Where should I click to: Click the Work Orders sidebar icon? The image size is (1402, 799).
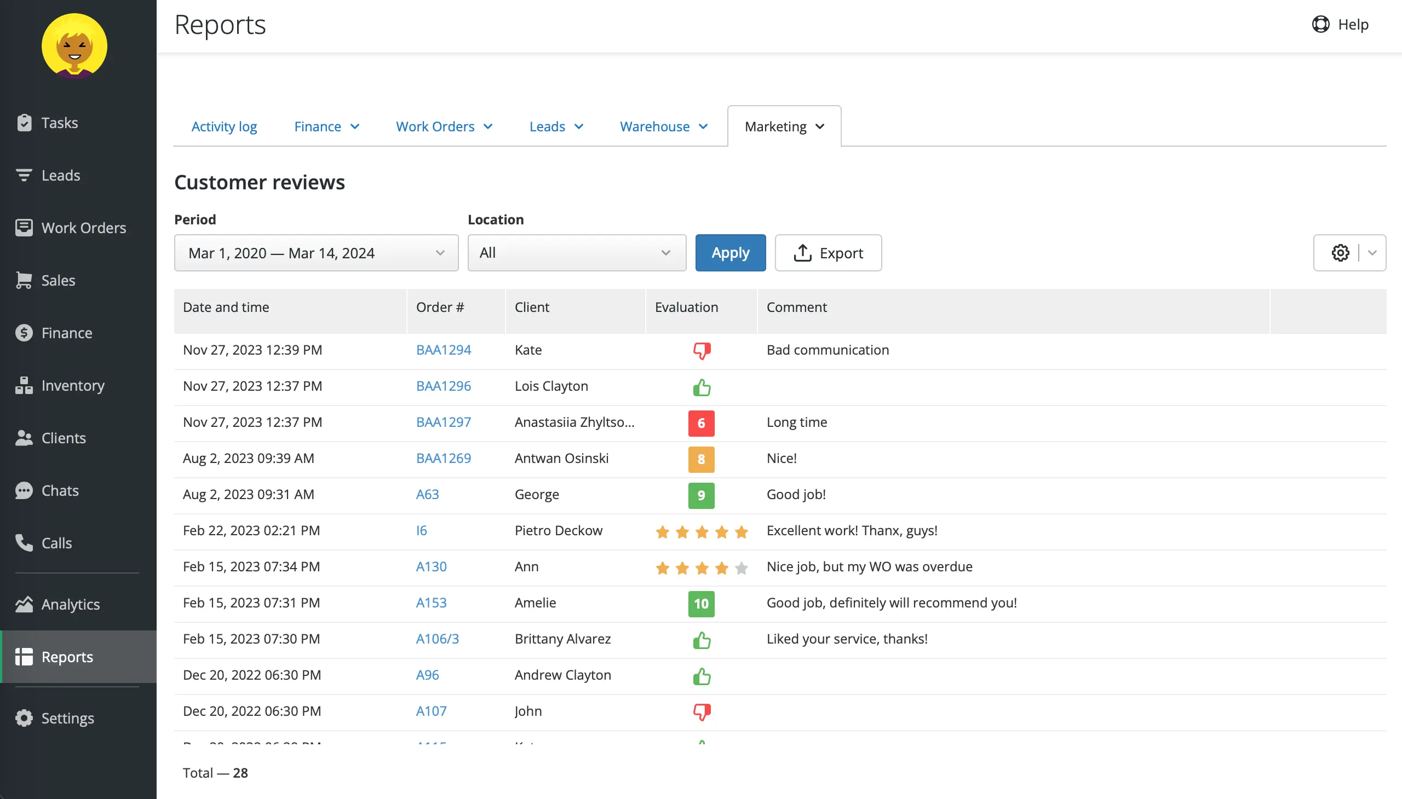24,228
